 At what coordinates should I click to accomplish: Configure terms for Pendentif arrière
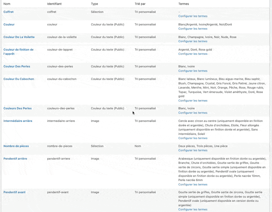click(193, 184)
